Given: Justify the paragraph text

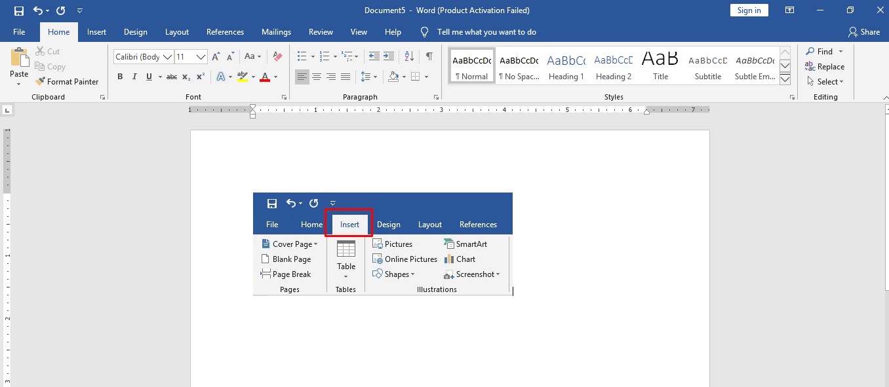Looking at the screenshot, I should click(x=346, y=77).
